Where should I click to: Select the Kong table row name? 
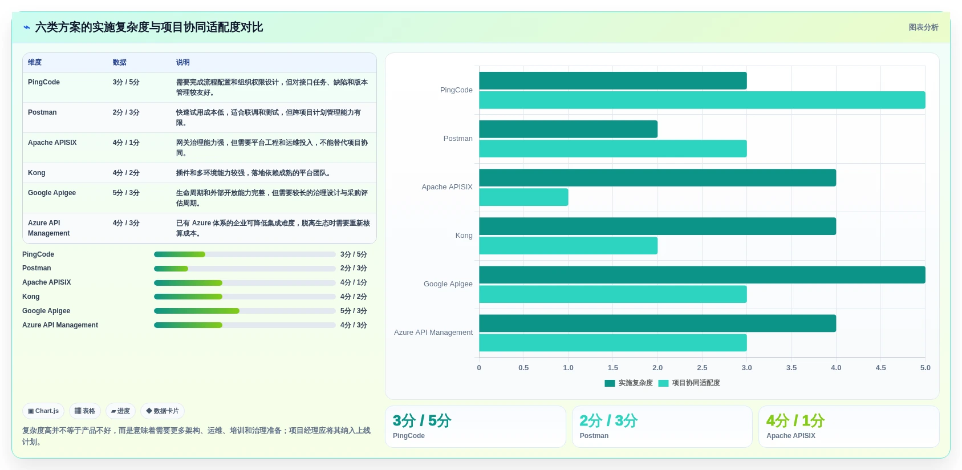[x=36, y=173]
